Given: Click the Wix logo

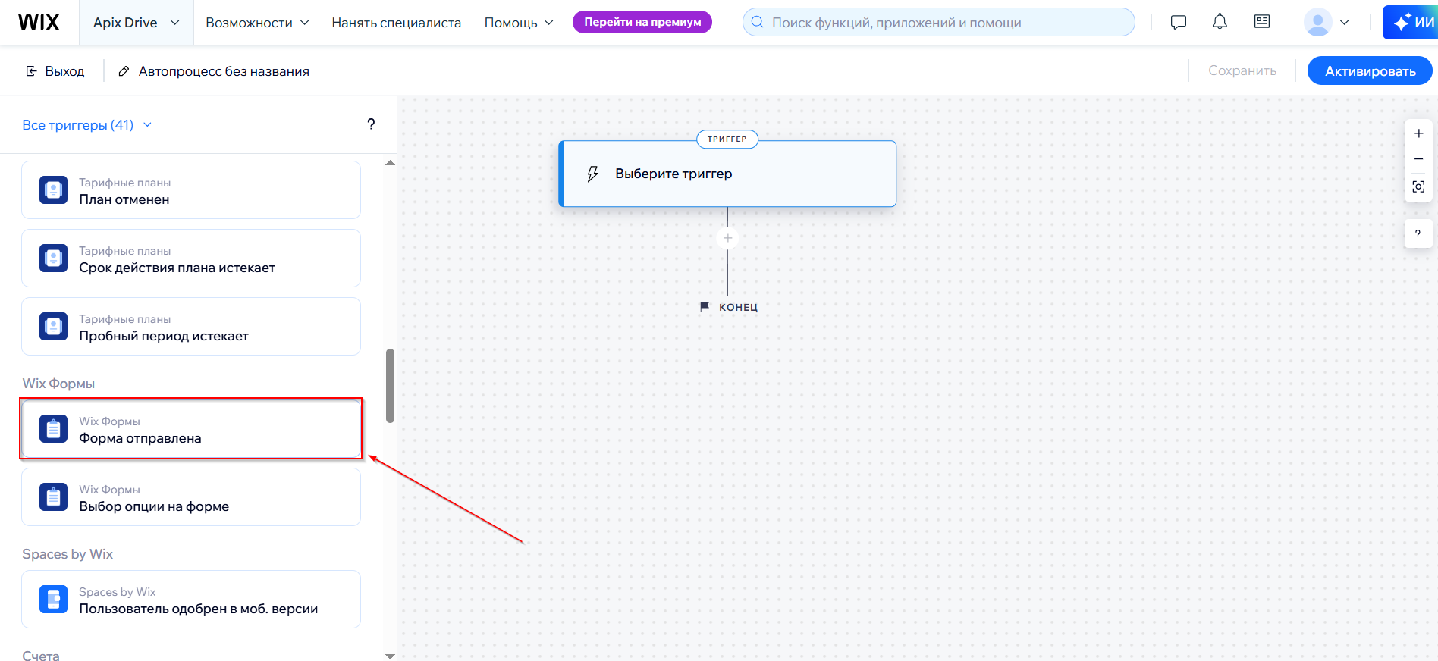Looking at the screenshot, I should click(x=39, y=22).
